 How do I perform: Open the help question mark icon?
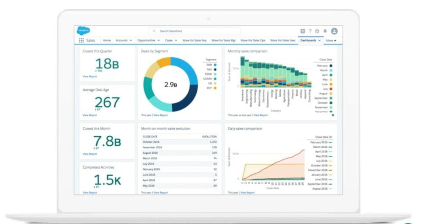tap(310, 31)
